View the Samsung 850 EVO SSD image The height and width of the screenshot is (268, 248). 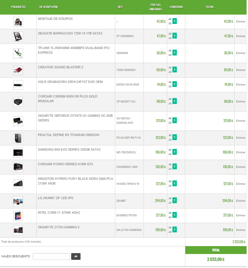click(18, 153)
